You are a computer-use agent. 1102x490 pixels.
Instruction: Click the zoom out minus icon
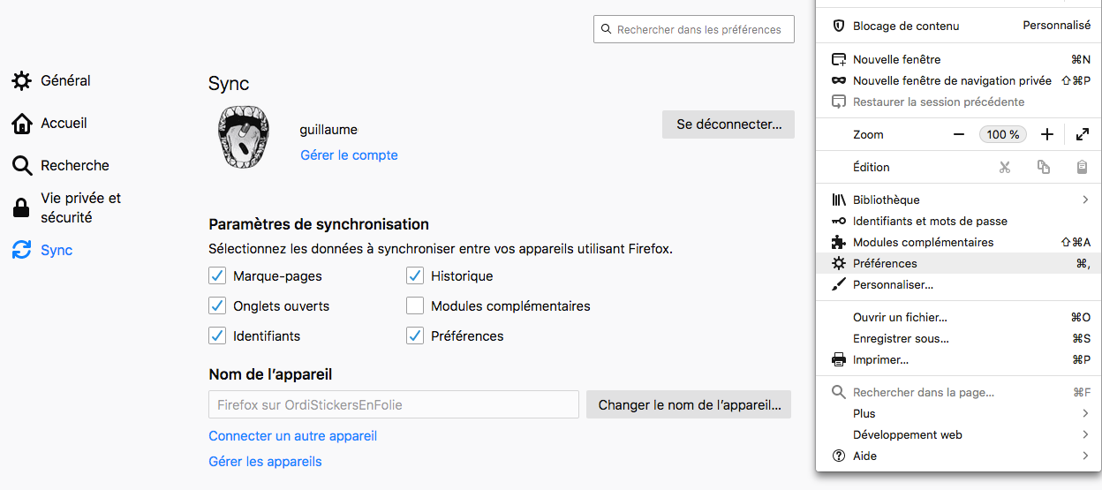click(959, 134)
